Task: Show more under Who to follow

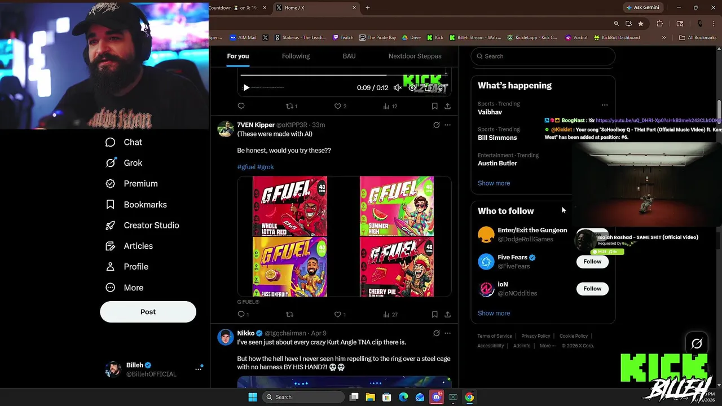Action: [494, 314]
